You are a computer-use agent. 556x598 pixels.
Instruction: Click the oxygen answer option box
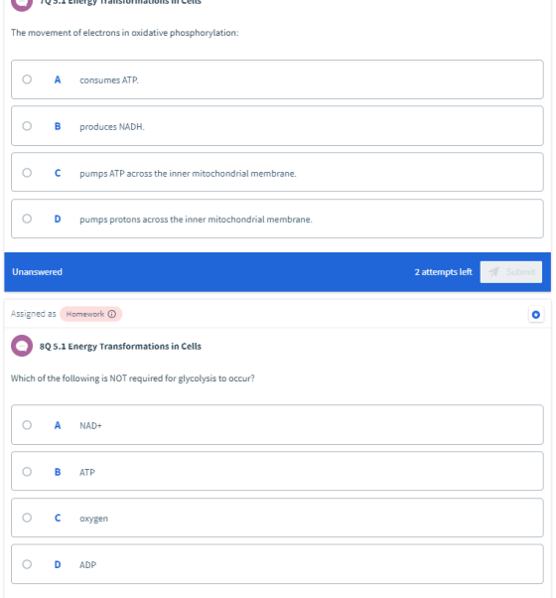277,518
